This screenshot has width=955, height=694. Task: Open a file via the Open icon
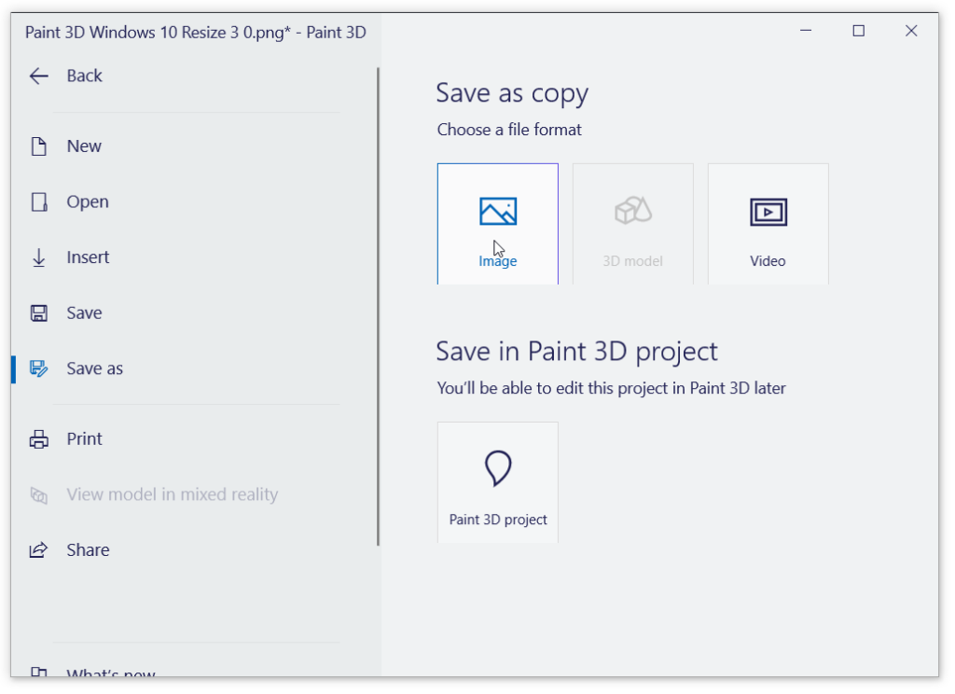point(38,202)
